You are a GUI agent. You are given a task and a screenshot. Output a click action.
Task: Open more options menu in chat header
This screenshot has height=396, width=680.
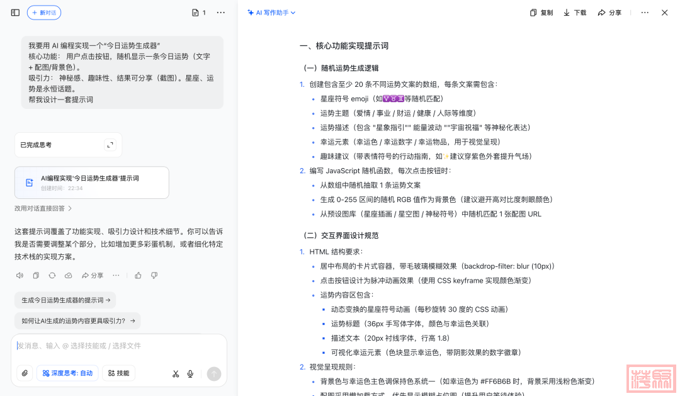click(x=220, y=13)
